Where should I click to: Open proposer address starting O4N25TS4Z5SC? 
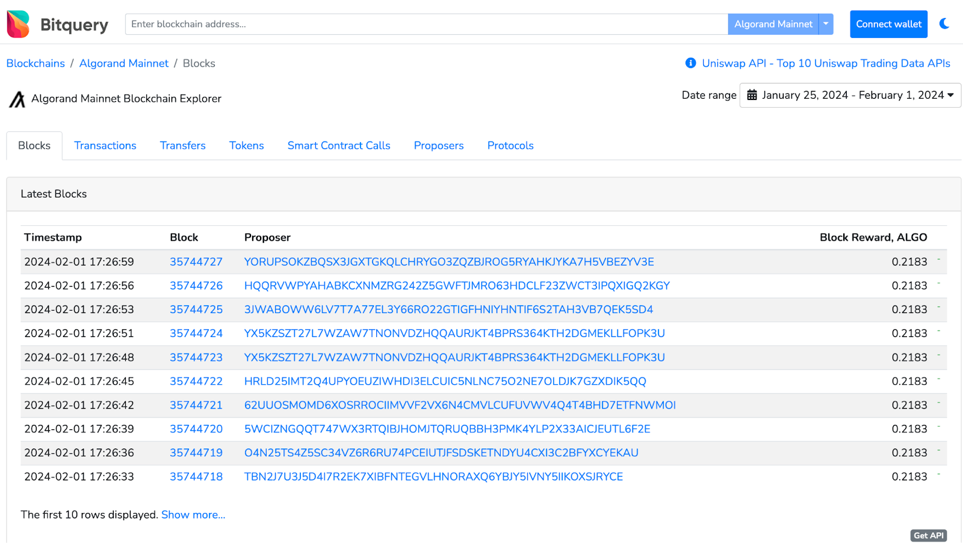pos(441,453)
